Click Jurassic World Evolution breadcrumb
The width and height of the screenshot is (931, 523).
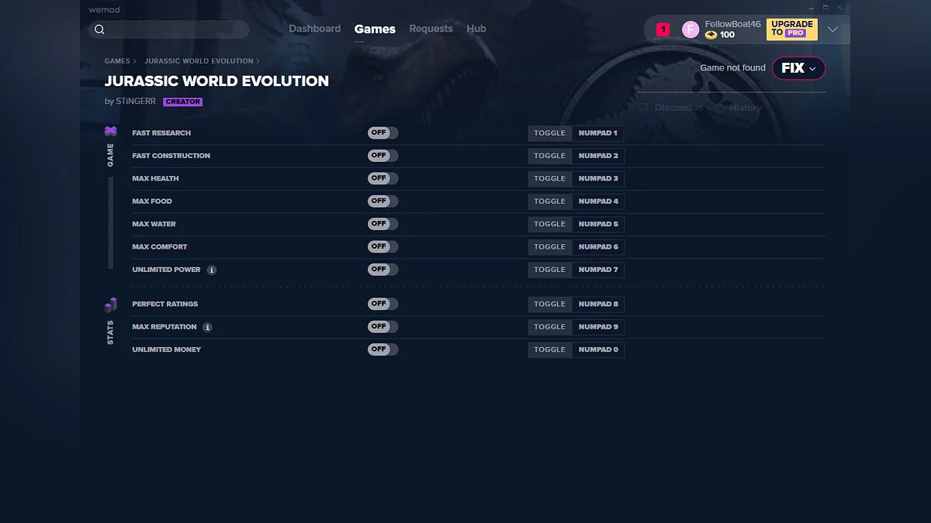[x=199, y=61]
